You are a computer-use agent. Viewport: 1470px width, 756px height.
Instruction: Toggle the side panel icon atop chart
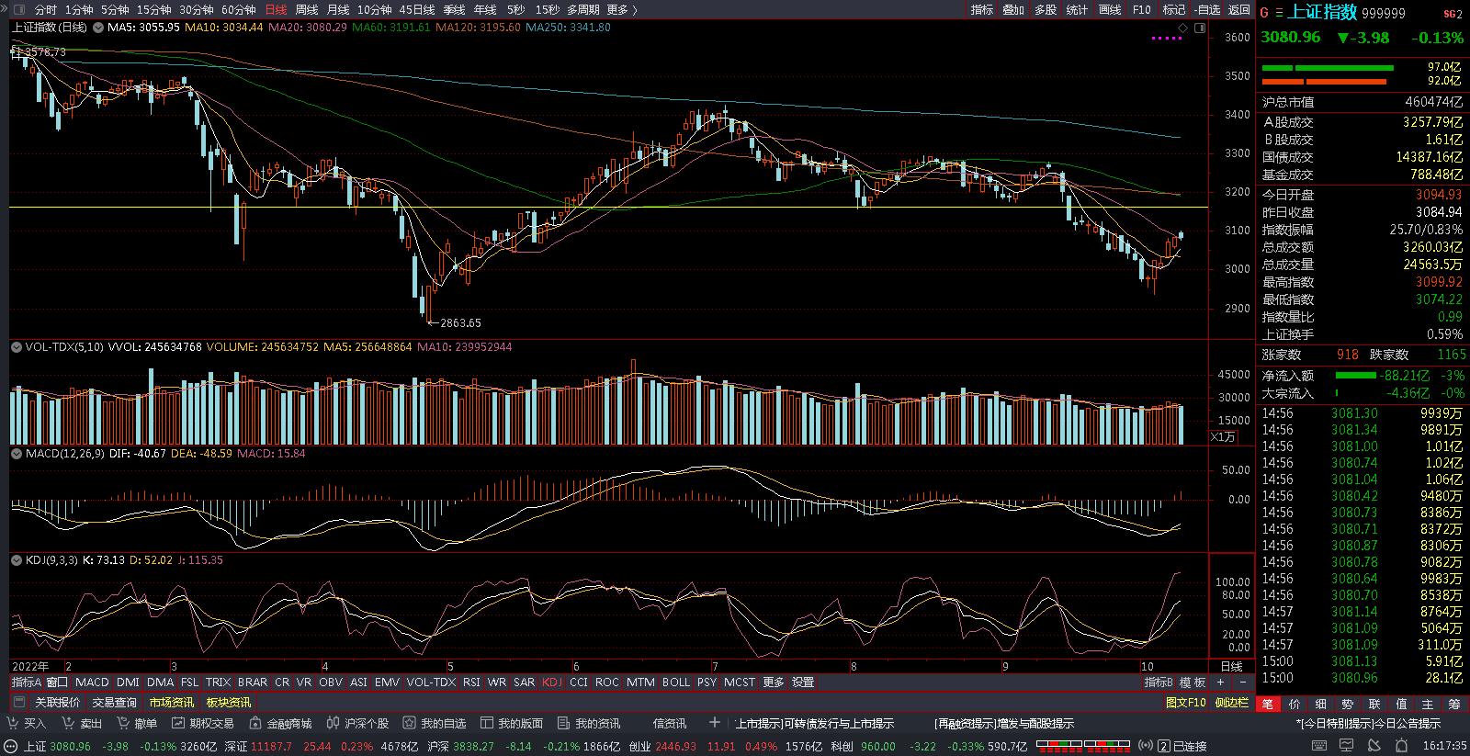pyautogui.click(x=1200, y=28)
